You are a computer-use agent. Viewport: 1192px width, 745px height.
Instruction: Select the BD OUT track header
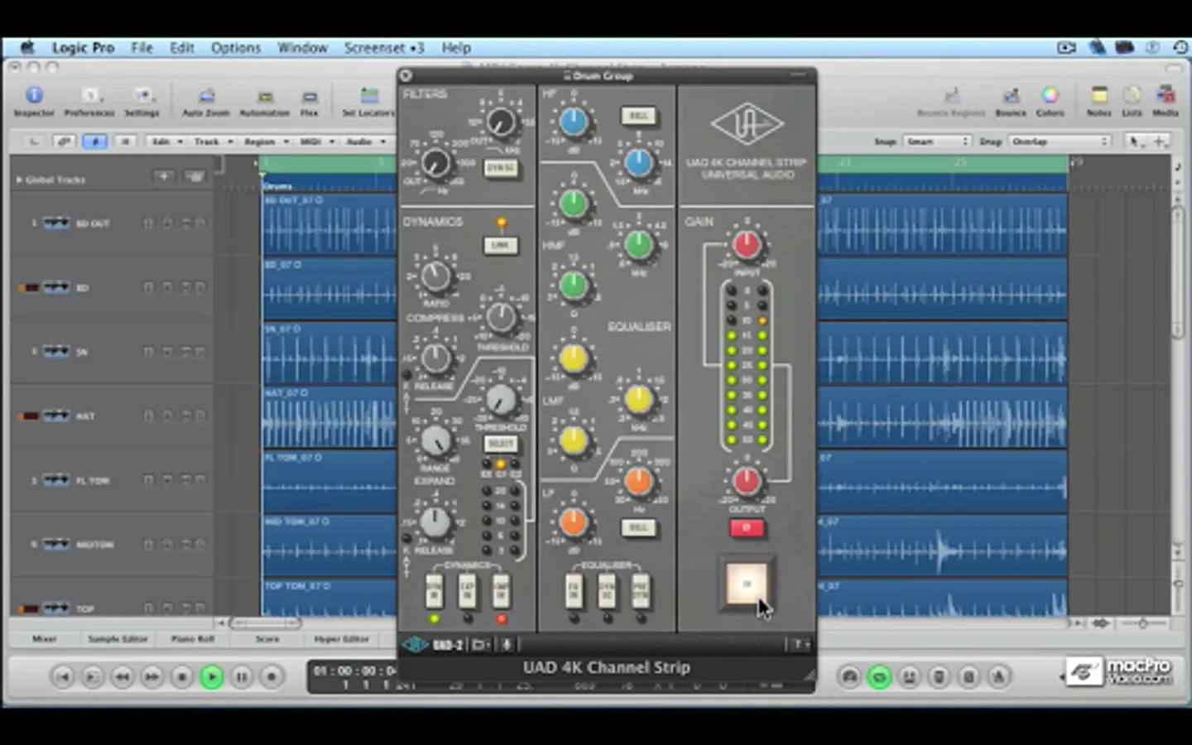pos(93,223)
